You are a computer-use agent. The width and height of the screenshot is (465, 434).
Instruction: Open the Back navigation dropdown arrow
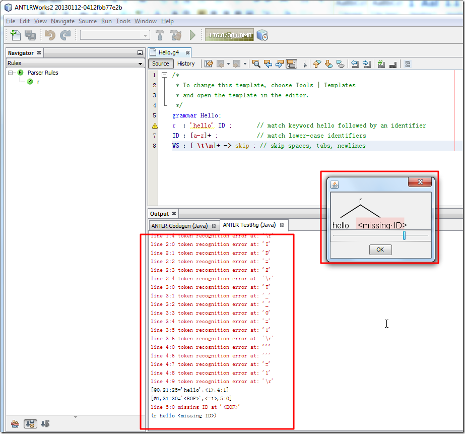[x=228, y=64]
